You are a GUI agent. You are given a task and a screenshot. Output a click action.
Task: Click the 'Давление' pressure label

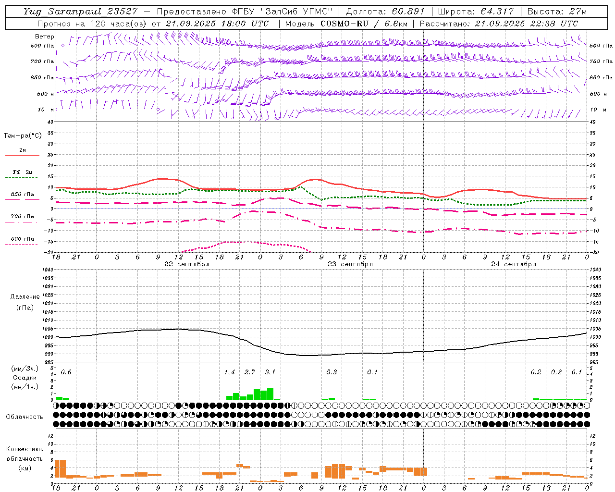(x=25, y=297)
